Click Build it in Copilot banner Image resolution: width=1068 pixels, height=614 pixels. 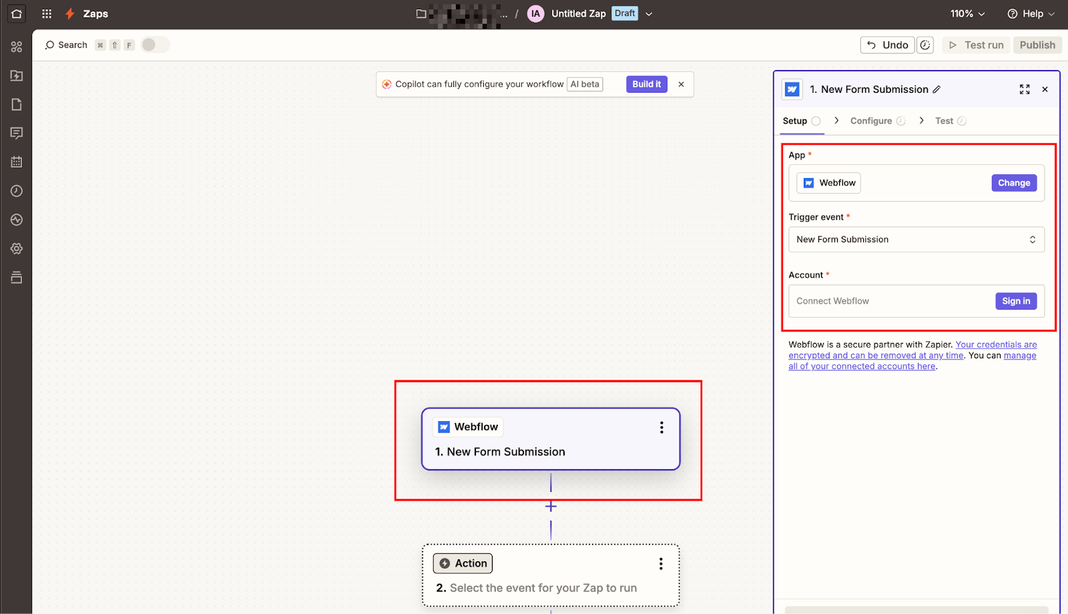647,84
